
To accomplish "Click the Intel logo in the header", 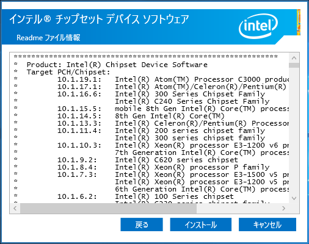I will tap(258, 26).
